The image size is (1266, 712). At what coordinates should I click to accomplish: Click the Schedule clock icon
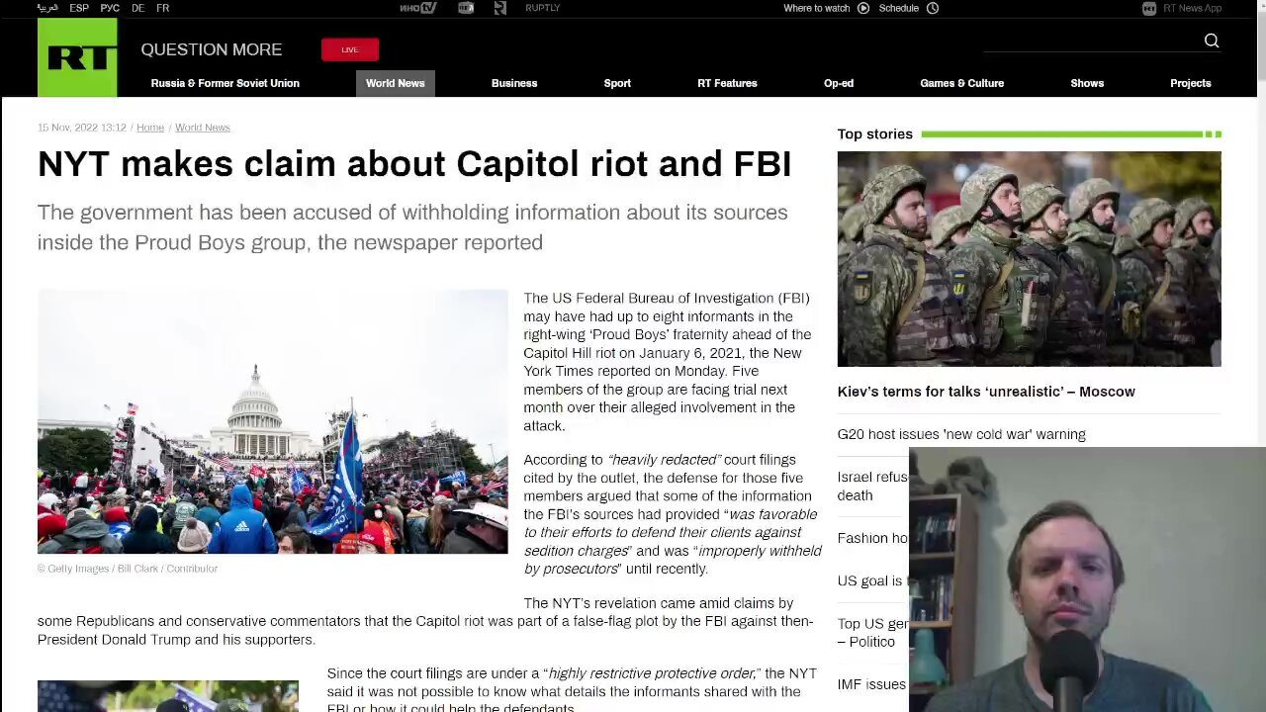point(933,8)
